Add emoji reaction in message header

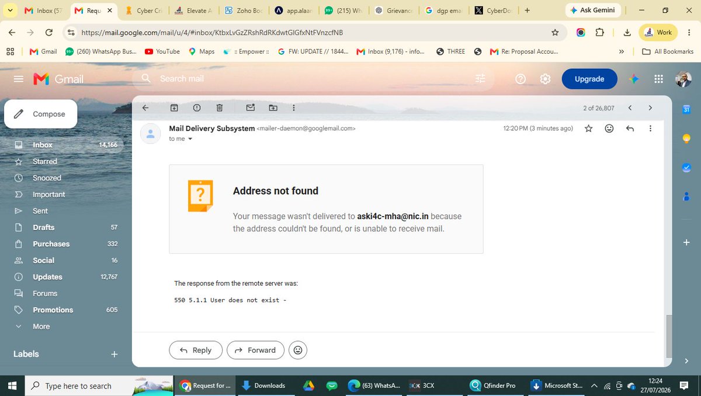[609, 128]
